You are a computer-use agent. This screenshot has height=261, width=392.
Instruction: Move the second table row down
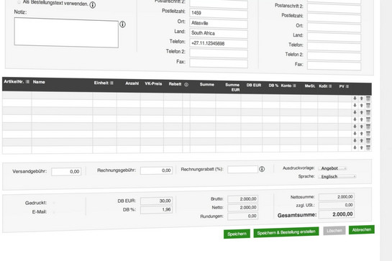tap(355, 106)
